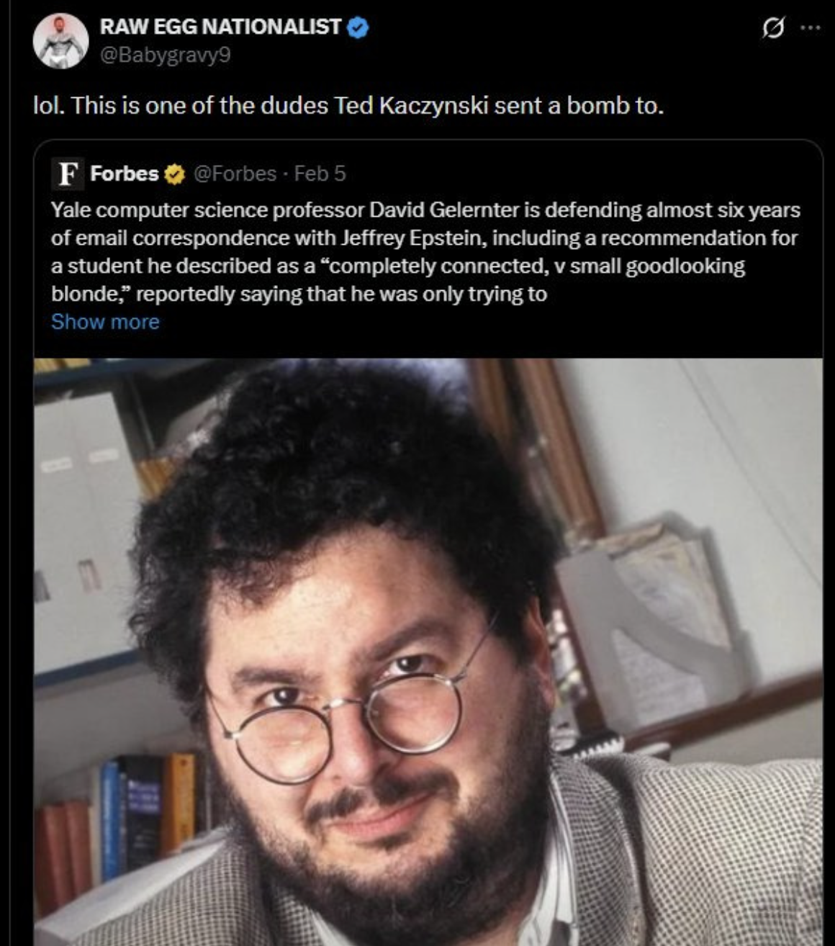Open the @Babygravy9 handle link

165,55
